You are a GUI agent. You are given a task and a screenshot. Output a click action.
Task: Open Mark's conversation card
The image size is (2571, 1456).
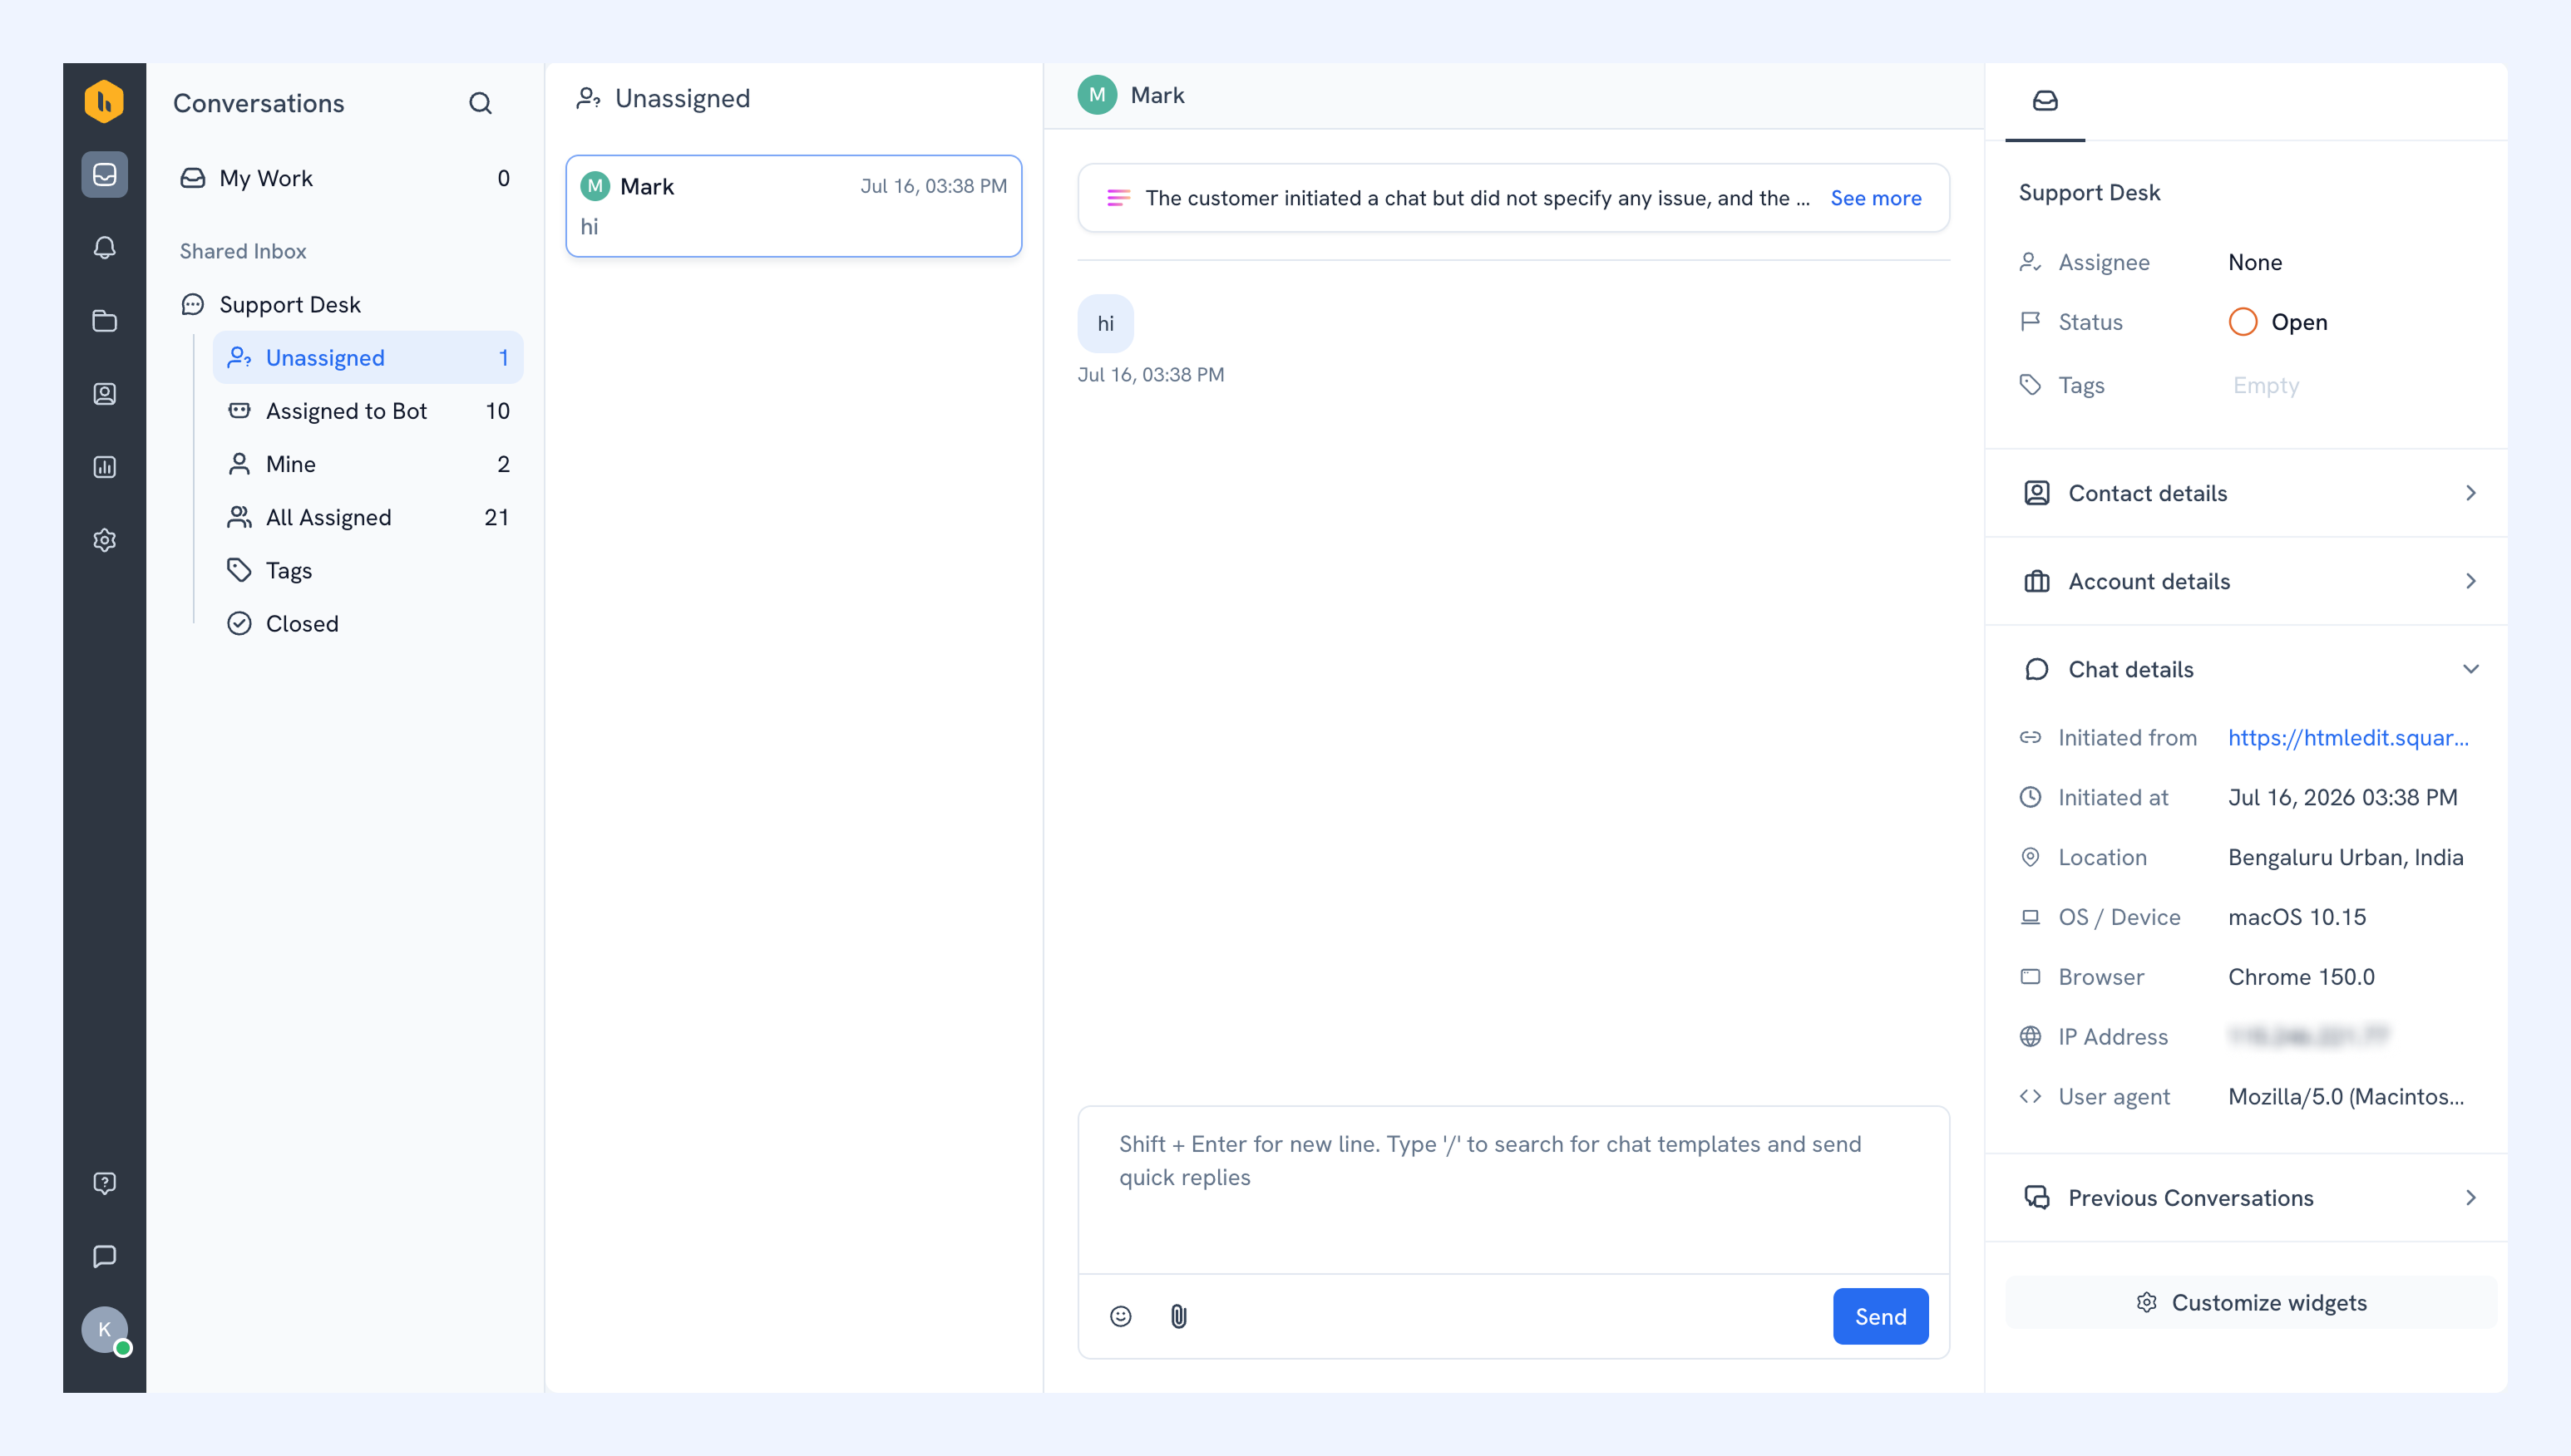pyautogui.click(x=793, y=206)
